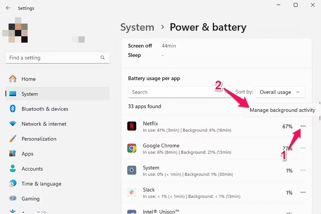Select System in the sidebar
This screenshot has height=214, width=321.
pyautogui.click(x=30, y=94)
